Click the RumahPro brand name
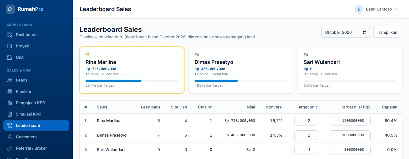The width and height of the screenshot is (409, 159). [x=30, y=9]
